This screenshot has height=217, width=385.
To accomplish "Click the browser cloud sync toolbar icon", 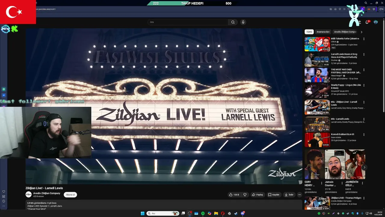I will coord(335,9).
